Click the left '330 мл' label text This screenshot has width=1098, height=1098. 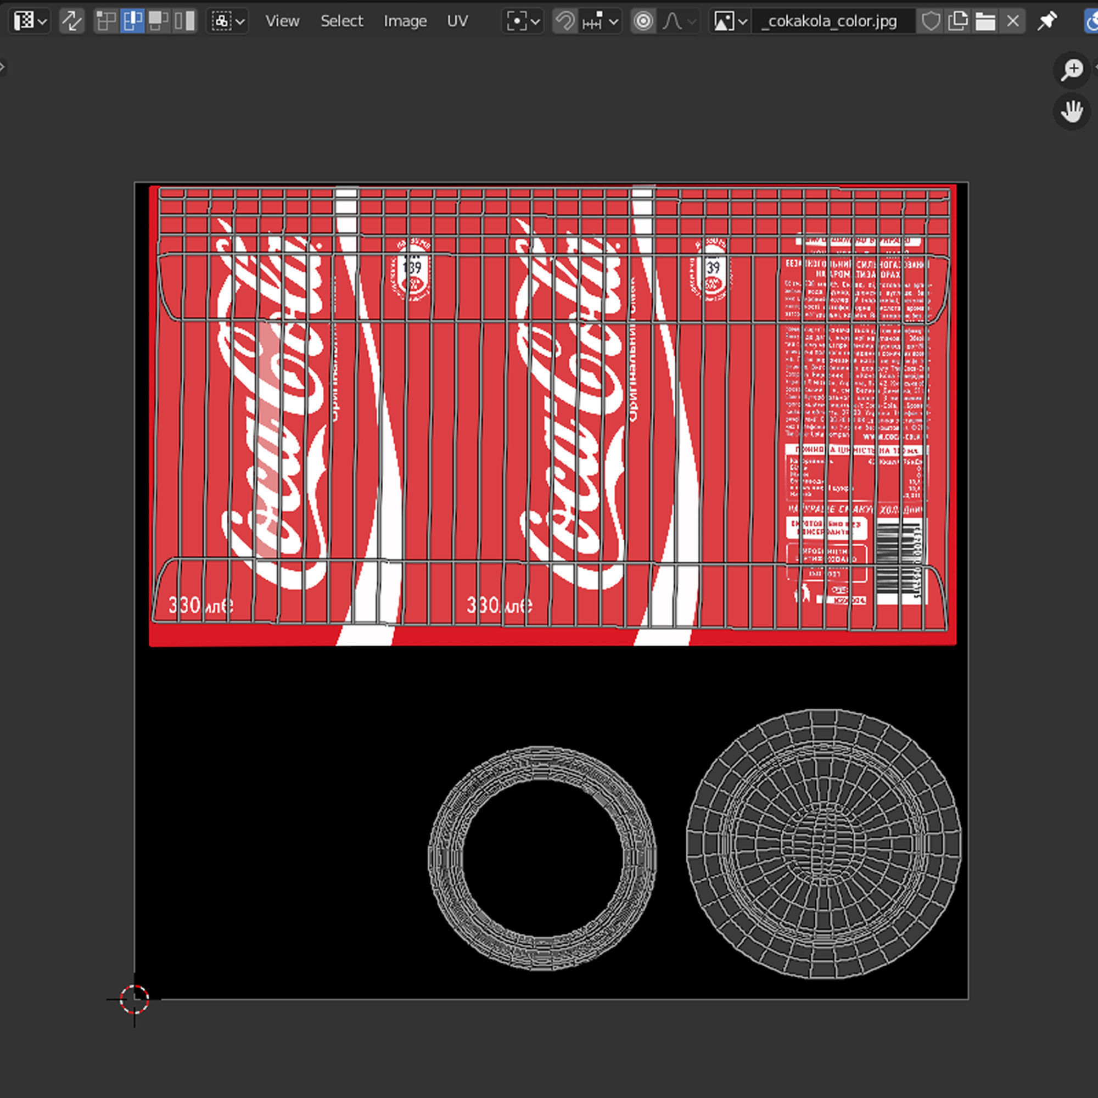(x=200, y=605)
